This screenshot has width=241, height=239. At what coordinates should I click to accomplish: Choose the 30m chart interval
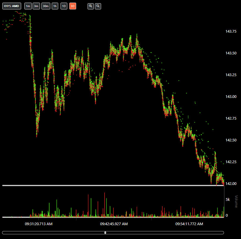(46, 6)
